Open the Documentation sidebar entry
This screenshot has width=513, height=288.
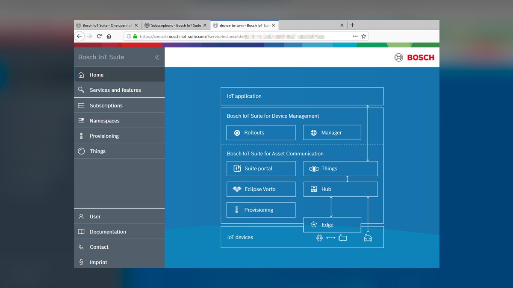click(119, 232)
